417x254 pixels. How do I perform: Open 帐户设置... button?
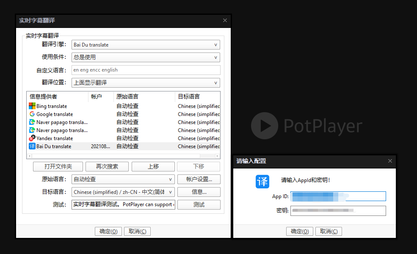(x=199, y=179)
